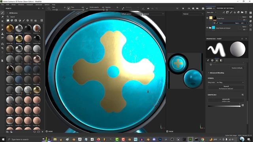This screenshot has height=142, width=253.
Task: Adjust the Stroke opacity slider
Action: click(x=97, y=9)
